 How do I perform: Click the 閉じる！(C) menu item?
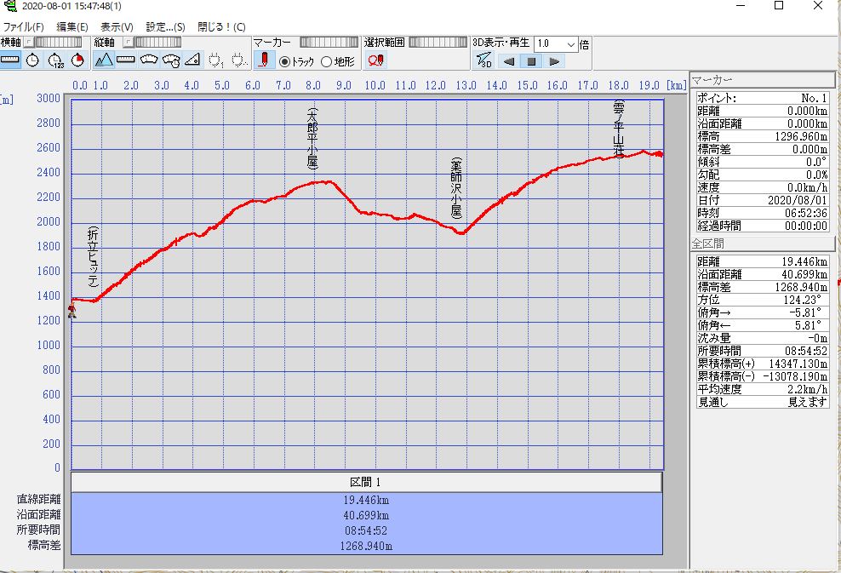click(220, 26)
